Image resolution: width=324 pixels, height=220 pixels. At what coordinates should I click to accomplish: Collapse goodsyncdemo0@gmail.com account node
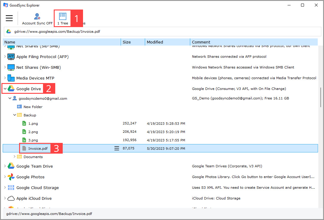coord(10,98)
